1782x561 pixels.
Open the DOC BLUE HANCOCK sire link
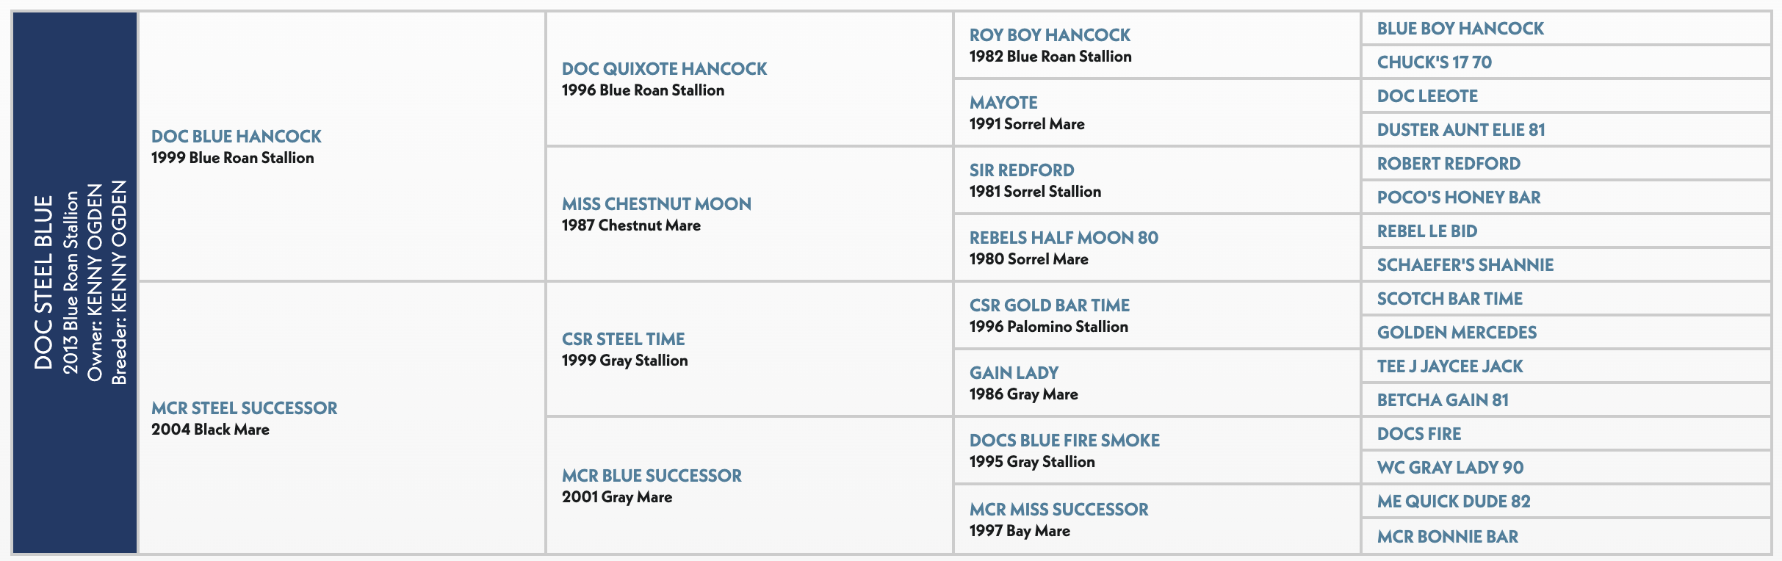(236, 137)
